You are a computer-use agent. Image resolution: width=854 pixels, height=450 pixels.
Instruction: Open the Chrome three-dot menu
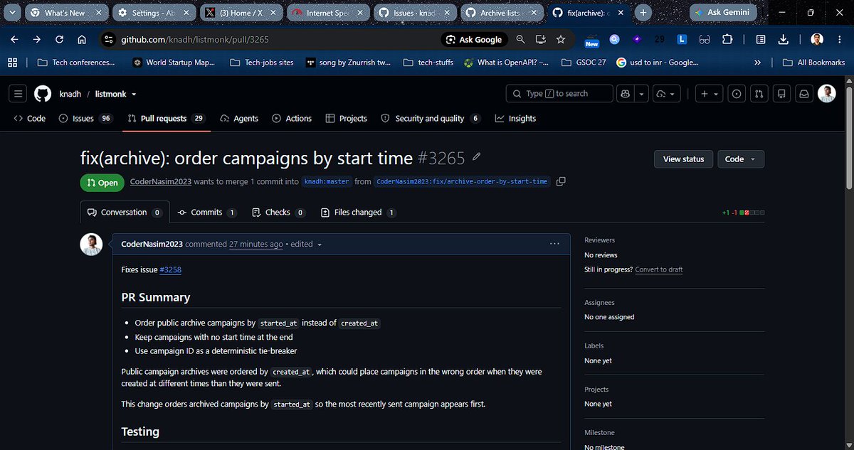click(838, 40)
